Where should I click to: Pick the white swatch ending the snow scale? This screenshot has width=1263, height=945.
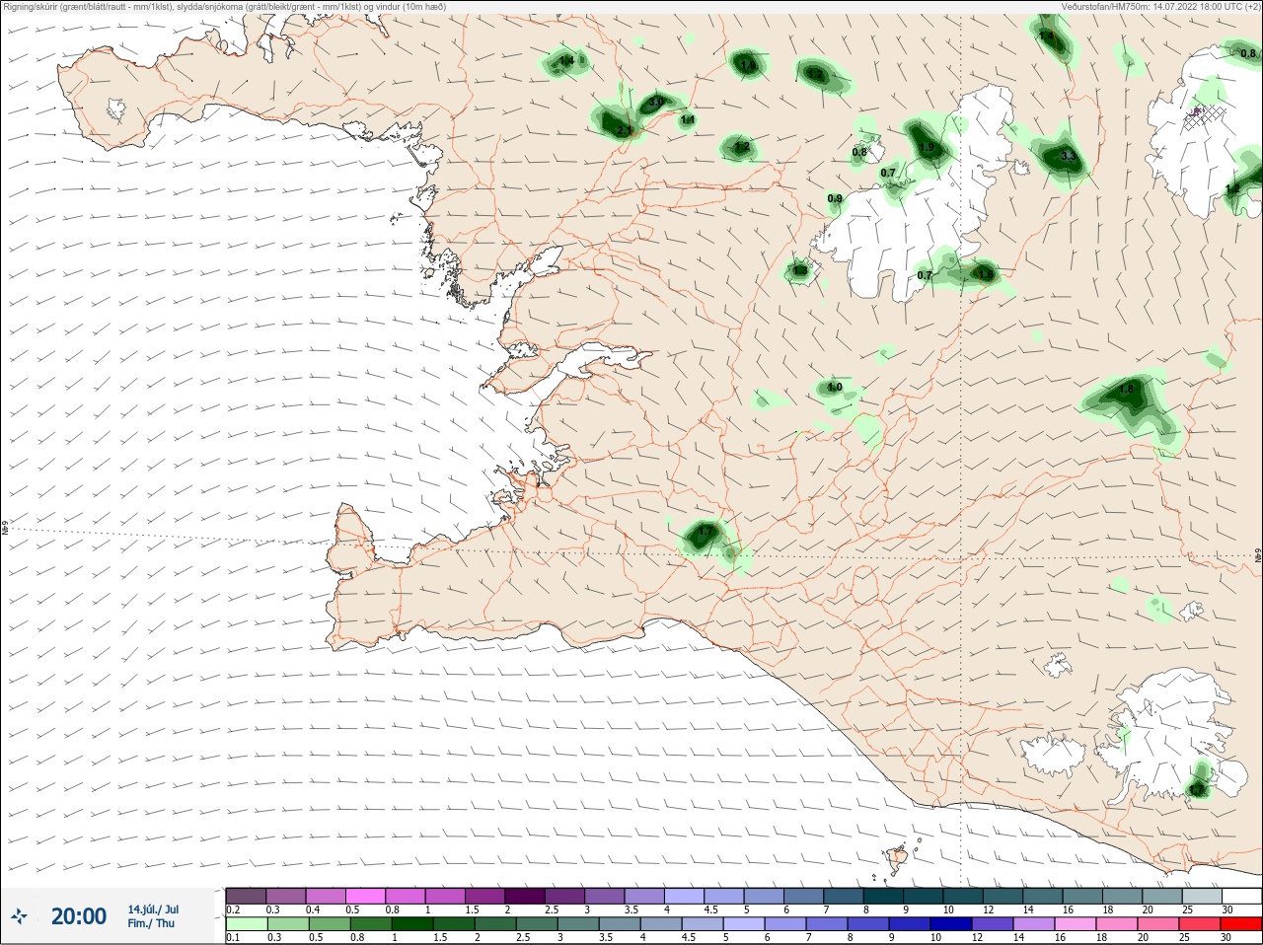pyautogui.click(x=1242, y=896)
